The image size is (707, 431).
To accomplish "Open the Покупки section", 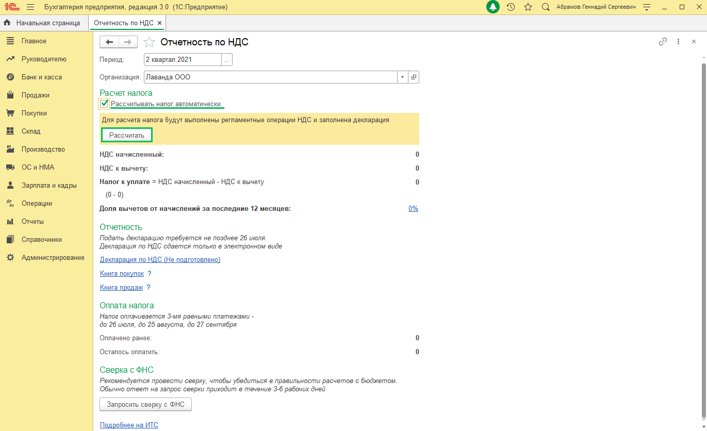I will coord(34,113).
